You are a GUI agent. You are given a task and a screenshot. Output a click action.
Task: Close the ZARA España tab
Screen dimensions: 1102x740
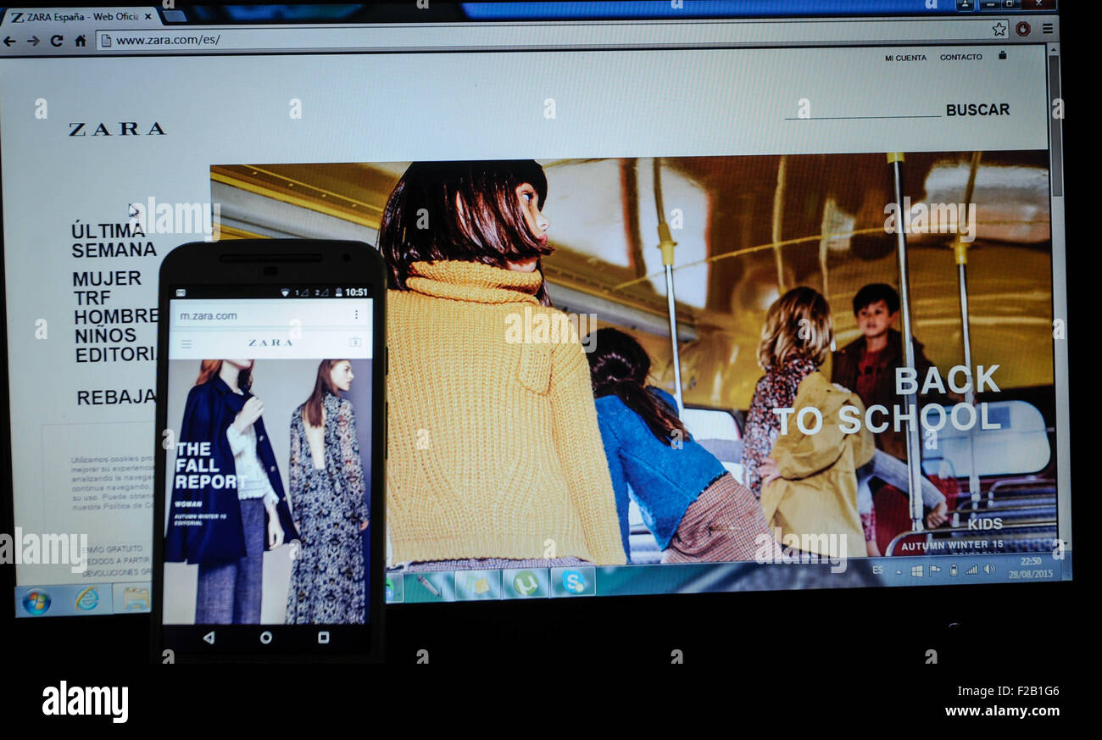(x=147, y=16)
